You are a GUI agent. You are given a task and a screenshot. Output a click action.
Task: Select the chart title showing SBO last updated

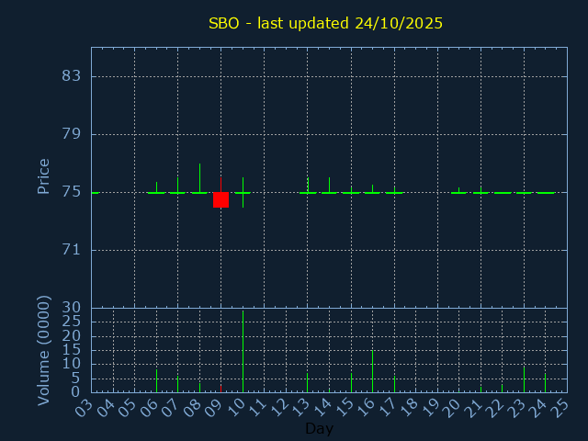pyautogui.click(x=325, y=23)
